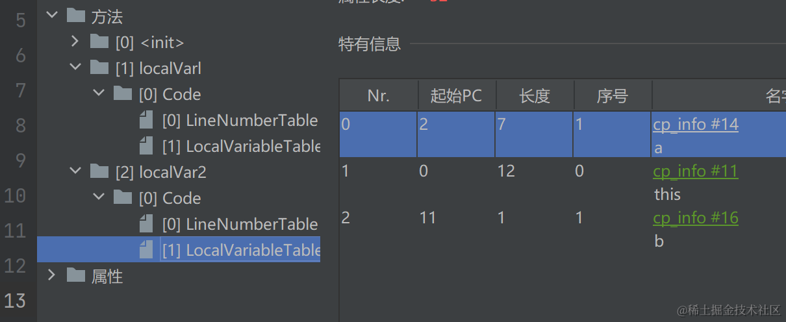Viewport: 786px width, 322px height.
Task: Click the folder icon beside 属性
Action: tap(76, 275)
